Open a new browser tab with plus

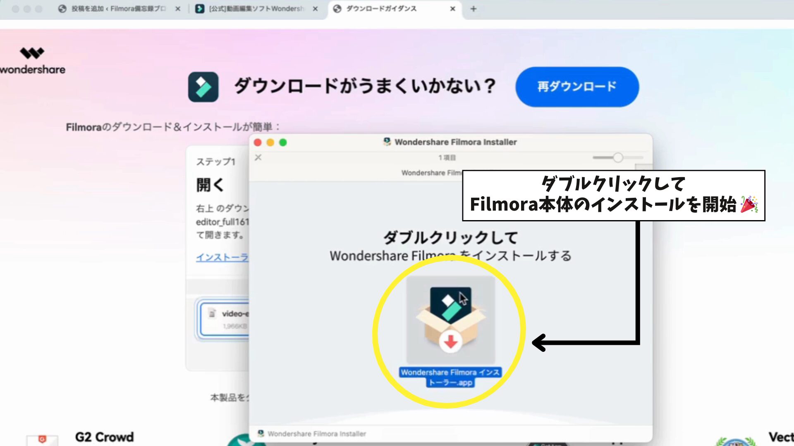474,9
